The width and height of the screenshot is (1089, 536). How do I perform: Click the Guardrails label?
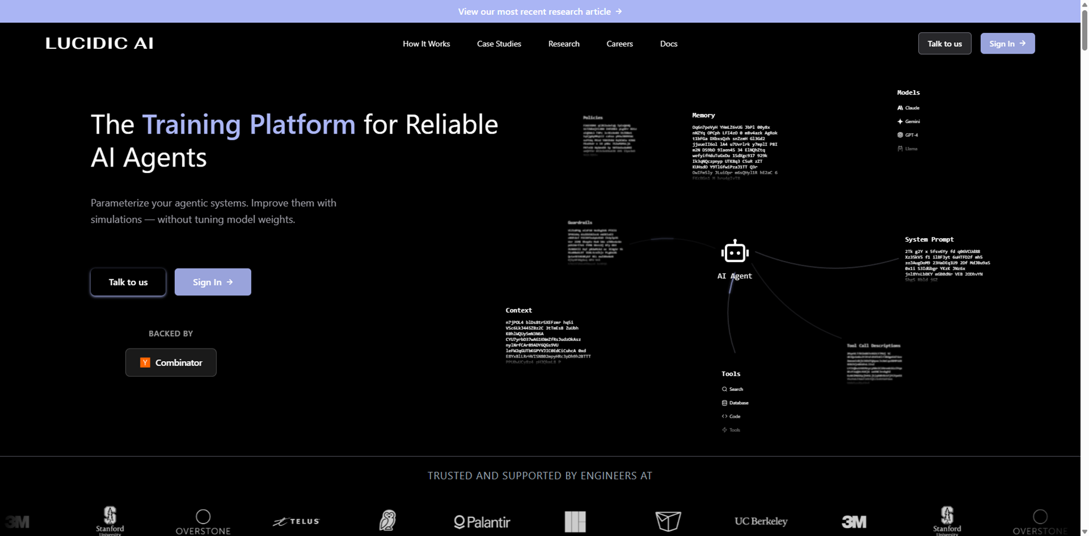580,223
